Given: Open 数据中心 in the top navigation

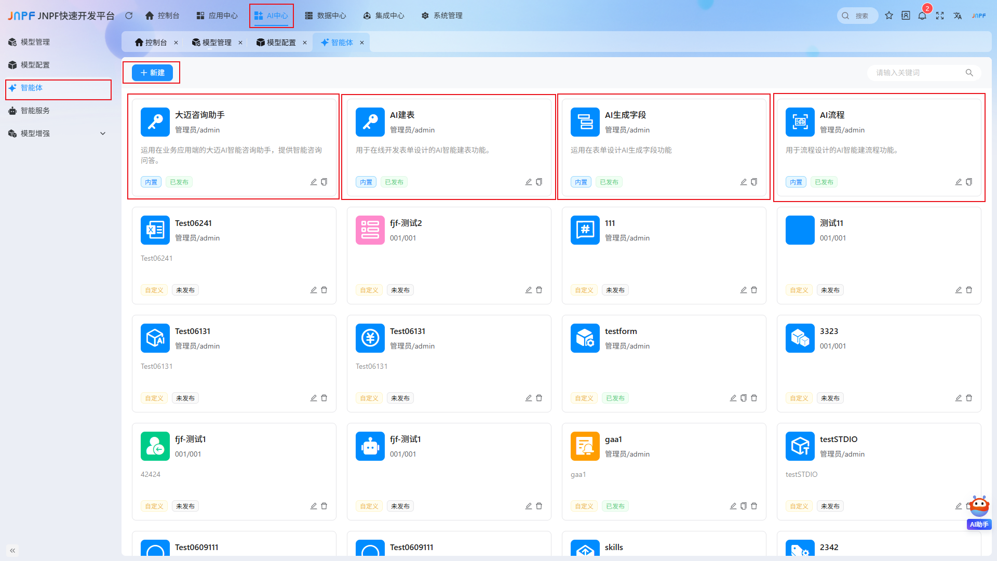Looking at the screenshot, I should pyautogui.click(x=326, y=16).
